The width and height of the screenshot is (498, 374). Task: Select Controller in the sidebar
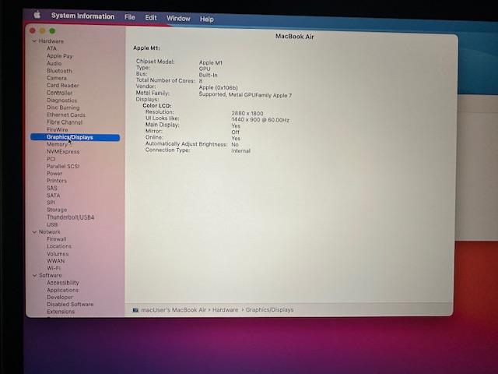click(59, 93)
